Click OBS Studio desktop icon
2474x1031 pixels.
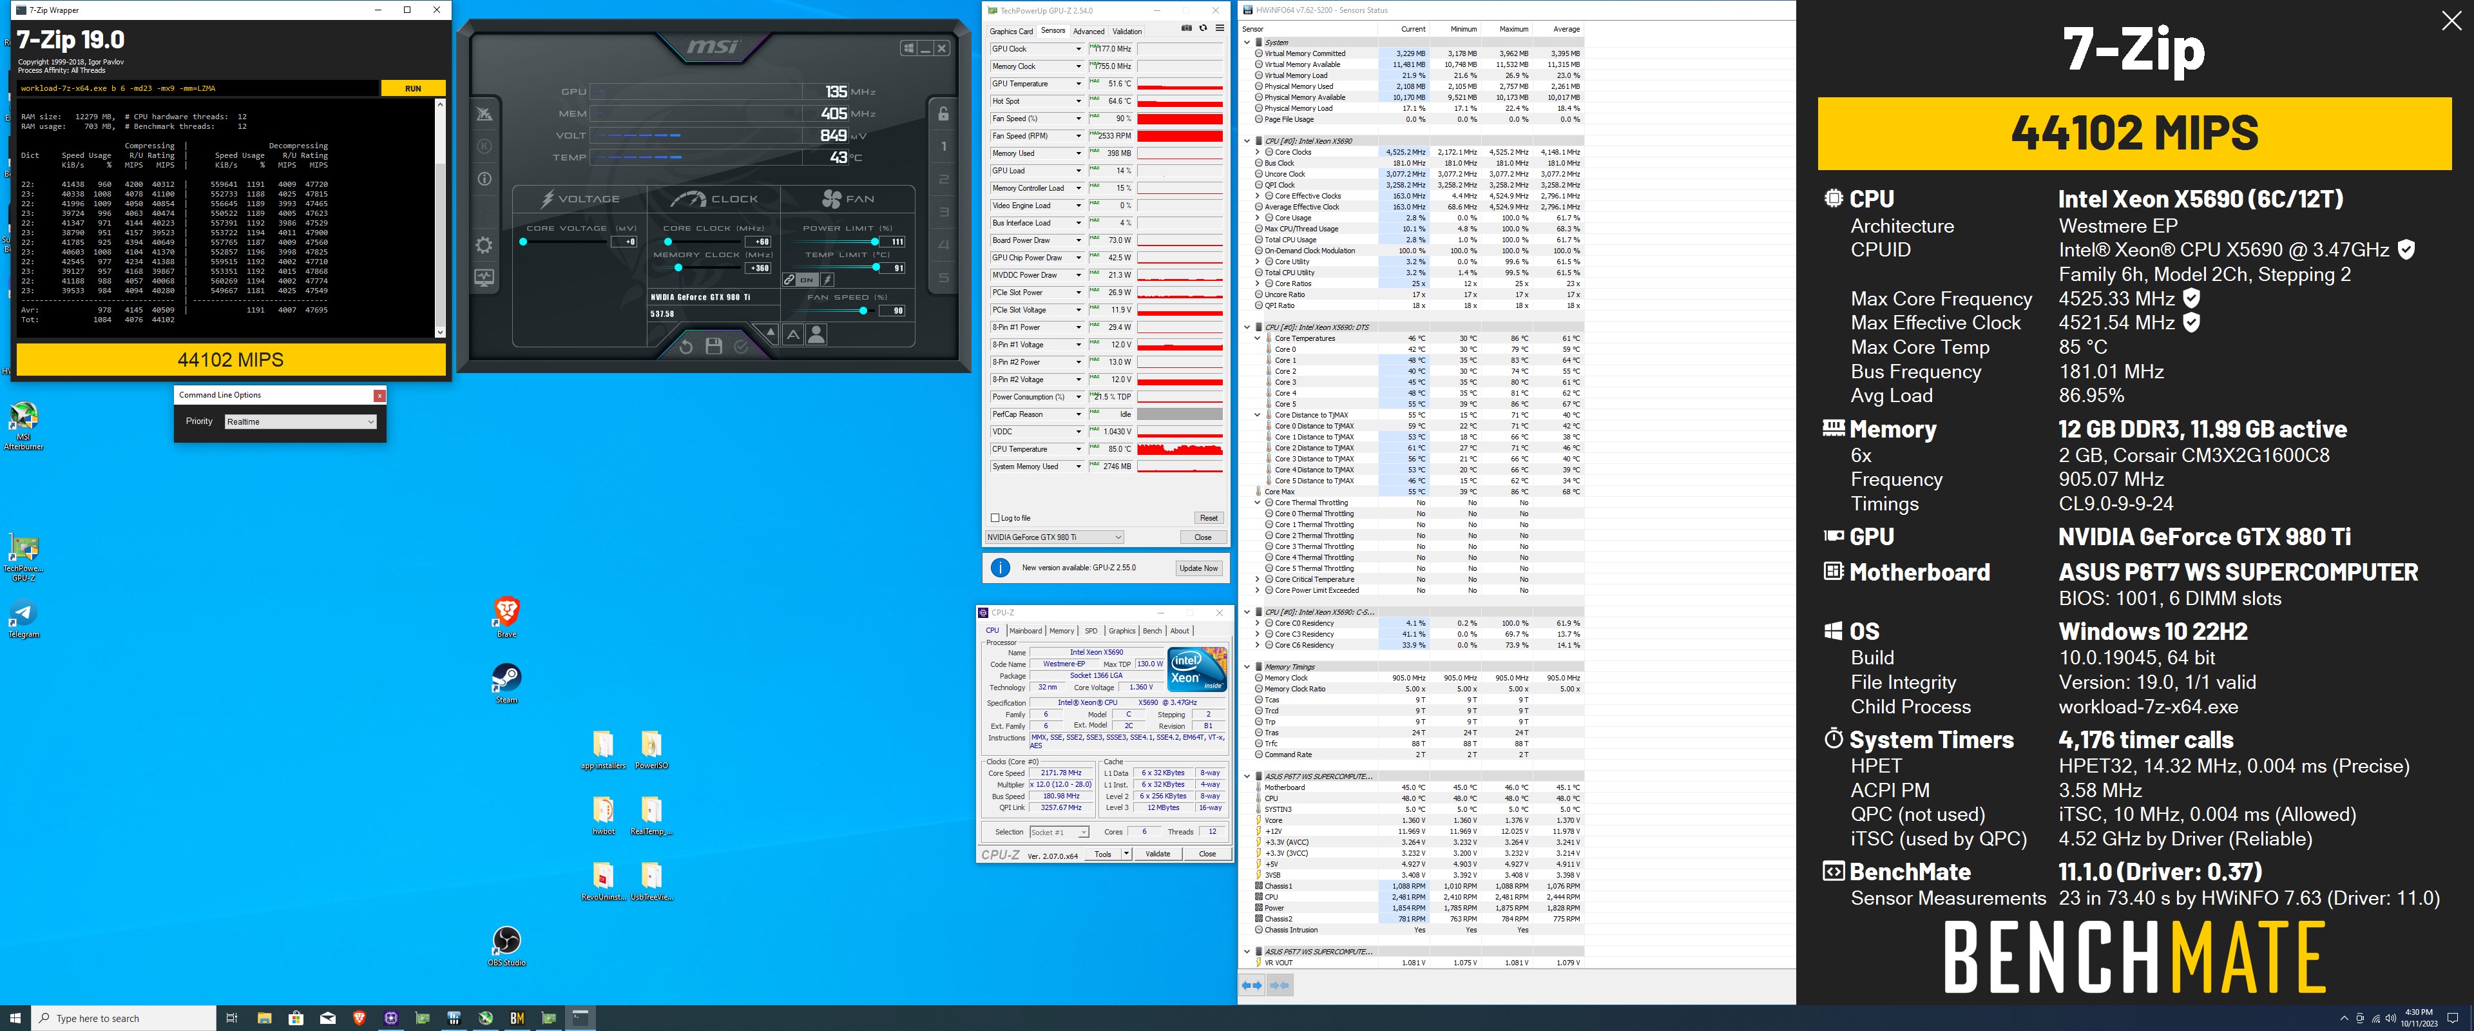point(506,939)
